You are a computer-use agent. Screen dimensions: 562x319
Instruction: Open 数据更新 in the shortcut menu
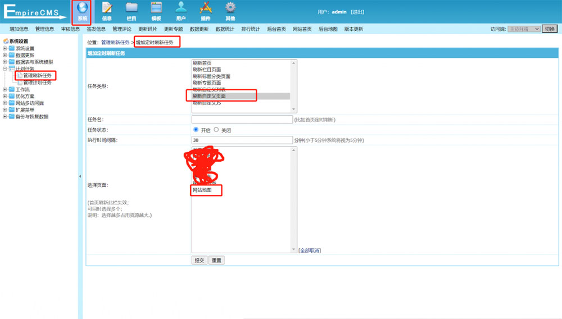tap(199, 29)
